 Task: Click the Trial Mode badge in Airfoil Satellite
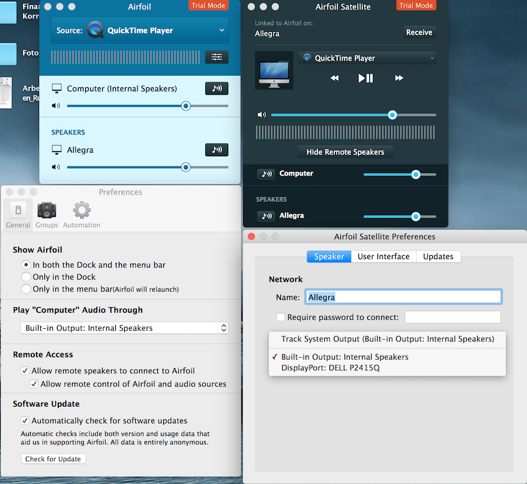pos(416,5)
